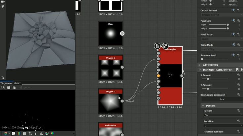This screenshot has height=136, width=243.
Task: Open the Pattern dropdown showing Disc
Action: tap(222, 115)
